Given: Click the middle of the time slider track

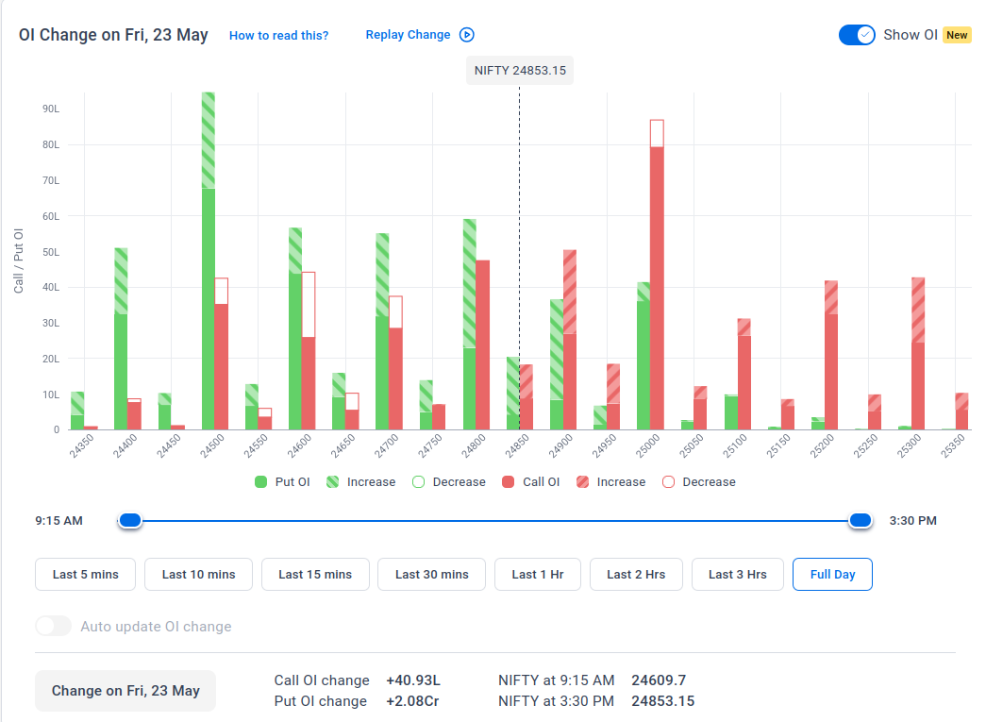Looking at the screenshot, I should tap(494, 521).
